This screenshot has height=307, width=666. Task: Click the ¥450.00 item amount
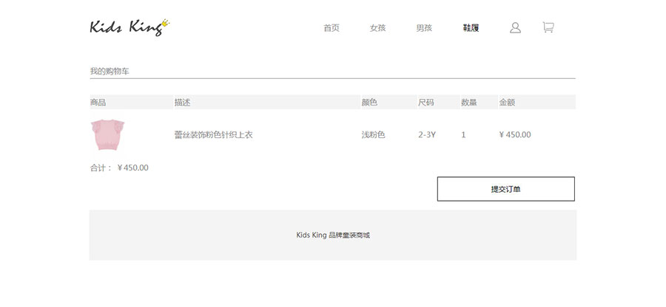(515, 135)
